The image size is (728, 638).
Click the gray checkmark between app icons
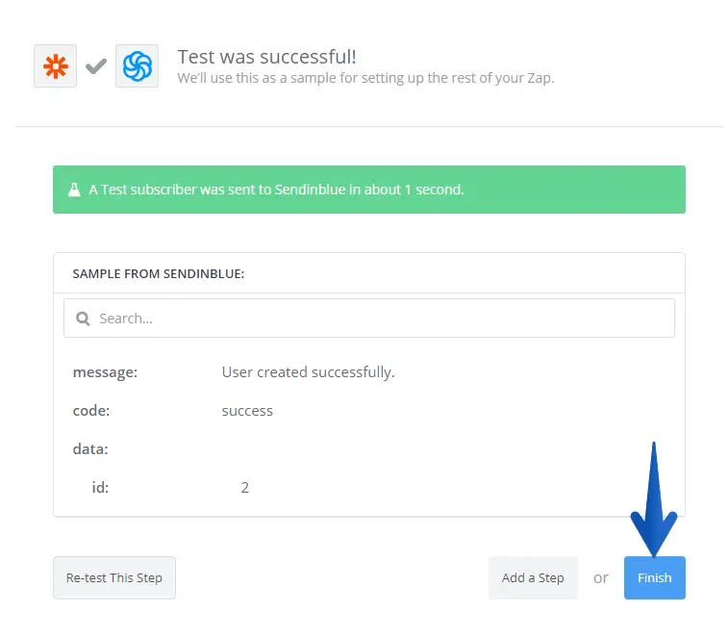pos(96,66)
